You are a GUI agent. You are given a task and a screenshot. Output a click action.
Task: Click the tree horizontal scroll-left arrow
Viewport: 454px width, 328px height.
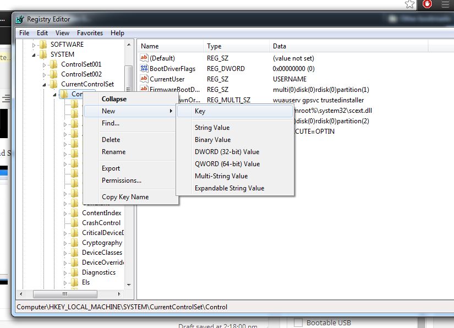coord(21,294)
